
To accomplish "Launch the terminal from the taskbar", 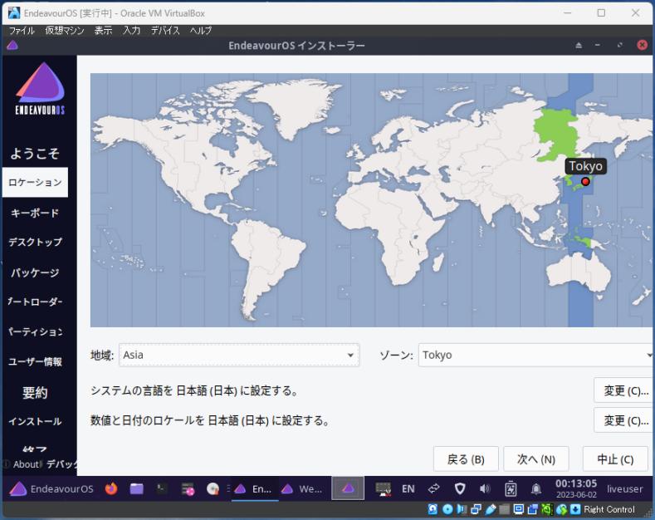I will coord(162,488).
